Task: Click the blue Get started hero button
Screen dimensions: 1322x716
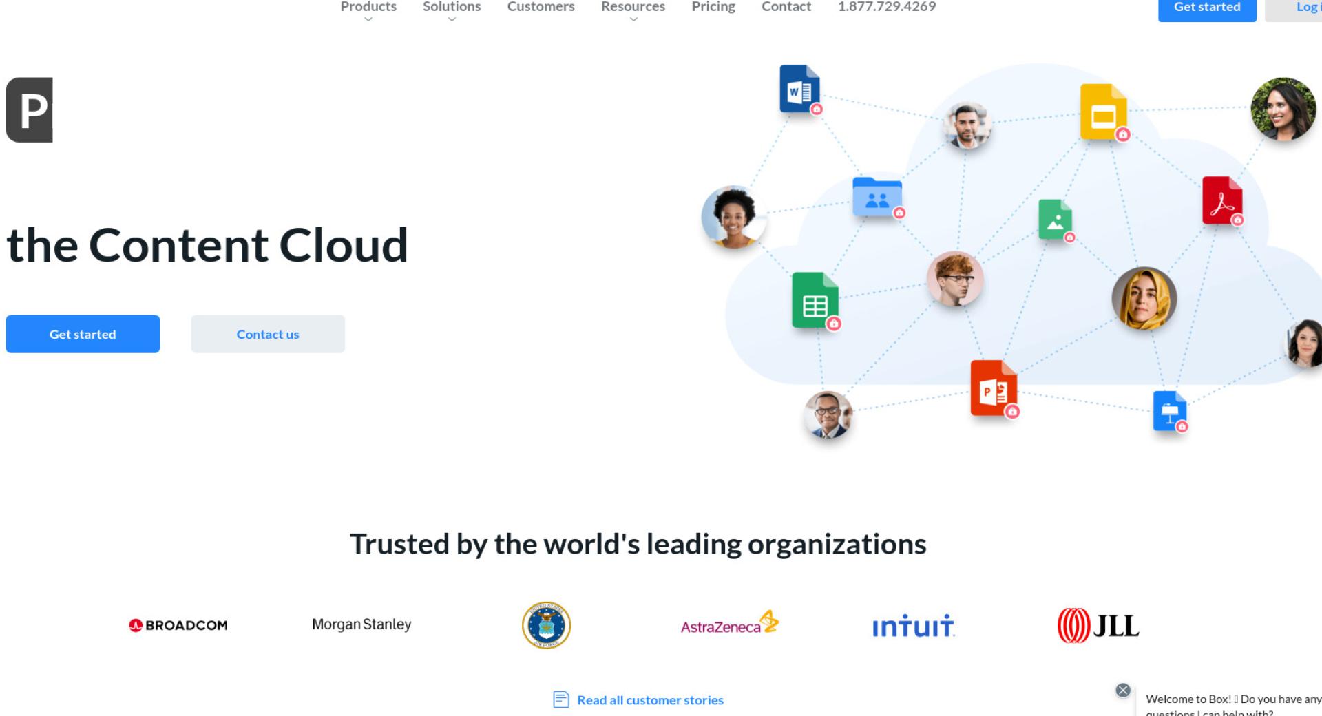Action: pyautogui.click(x=83, y=334)
